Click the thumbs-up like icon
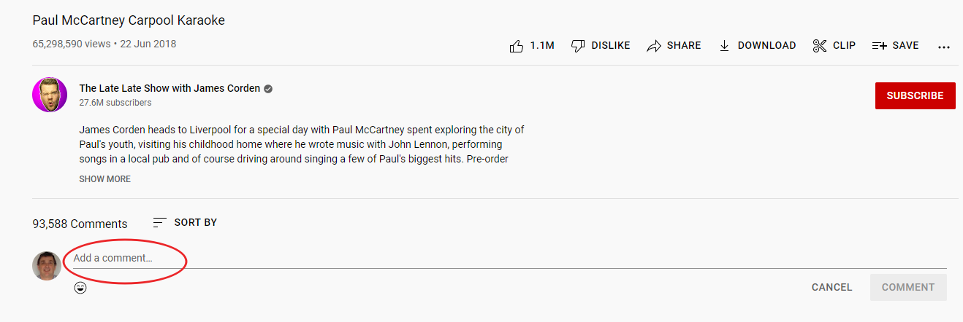The height and width of the screenshot is (322, 963). [517, 46]
